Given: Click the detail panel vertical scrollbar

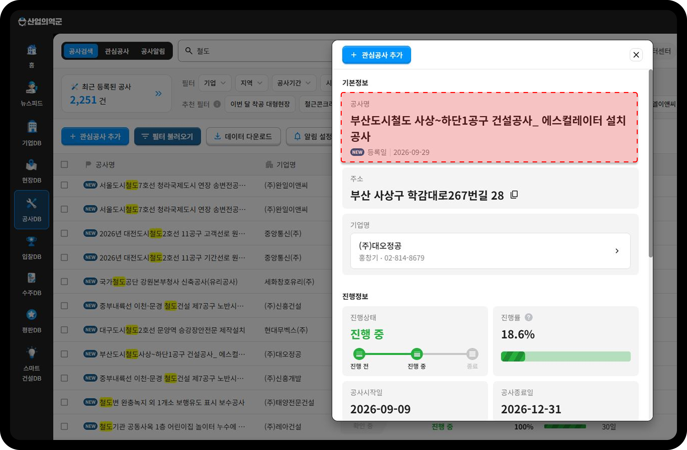Looking at the screenshot, I should (650, 163).
